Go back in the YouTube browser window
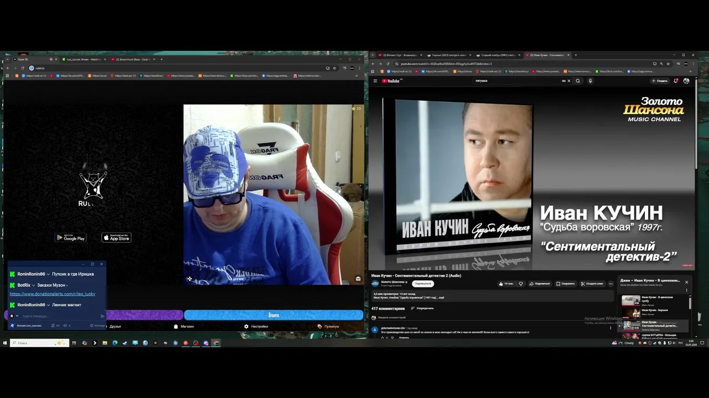Viewport: 709px width, 398px height. (x=373, y=64)
